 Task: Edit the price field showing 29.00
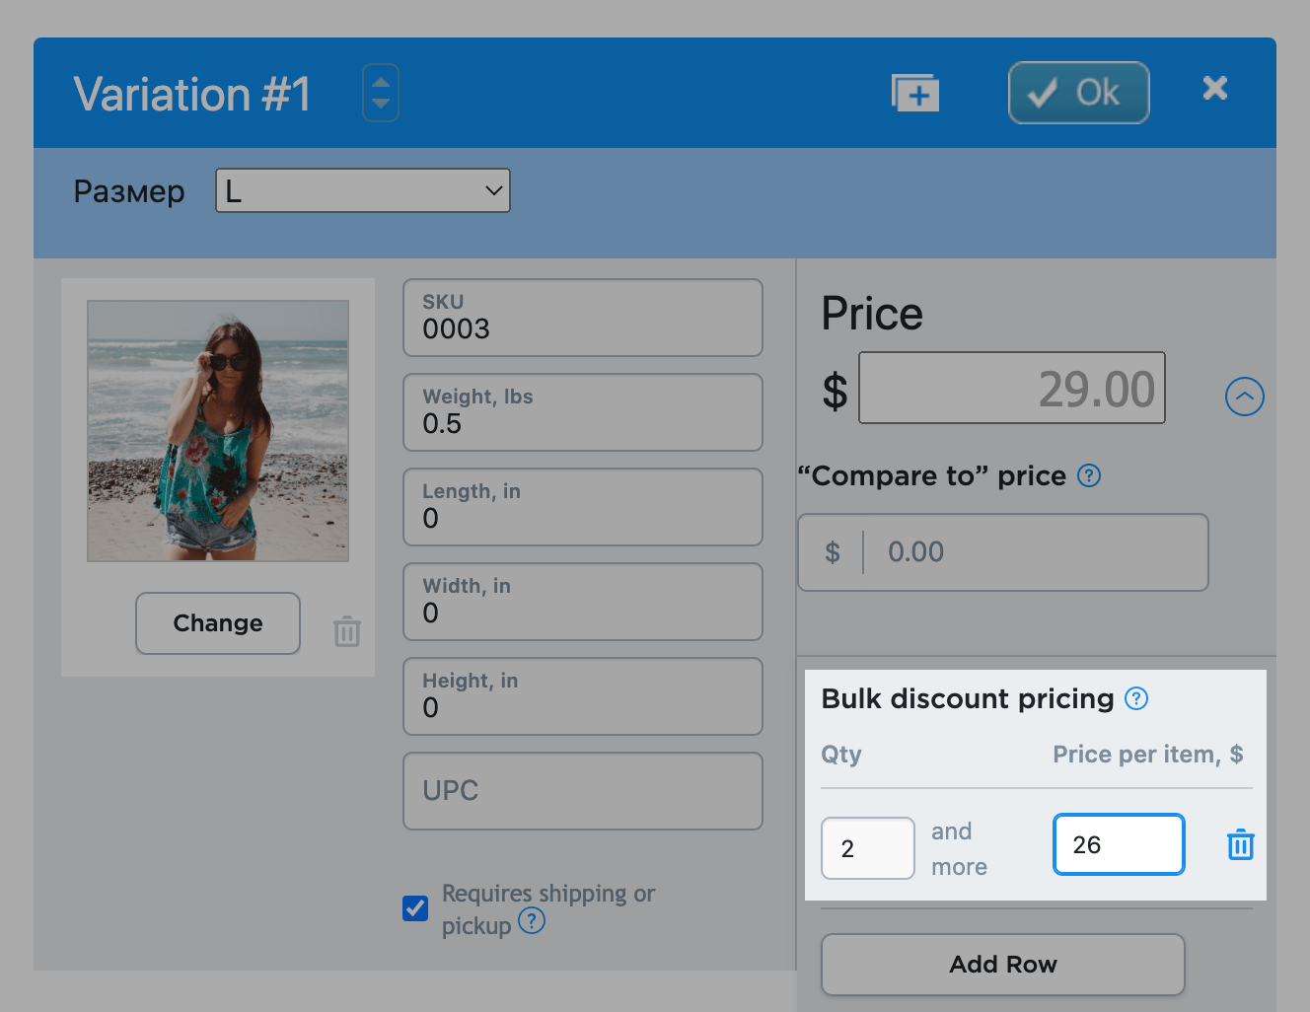1010,388
